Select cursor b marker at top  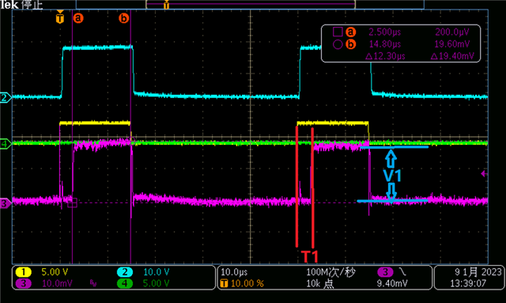point(123,18)
